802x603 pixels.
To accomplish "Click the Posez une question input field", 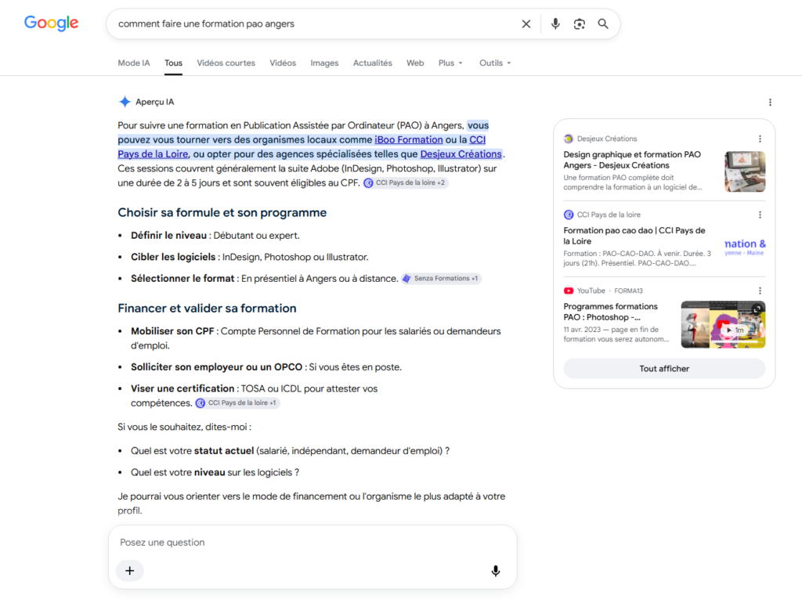I will [312, 542].
